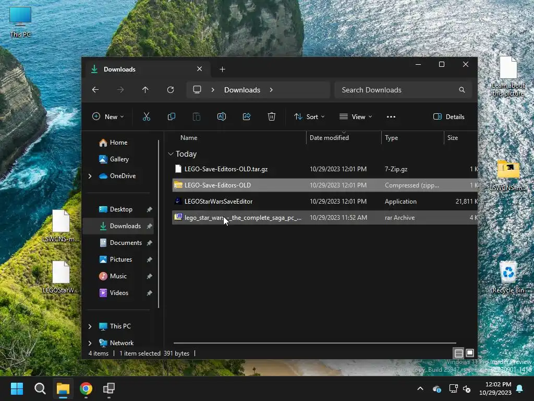
Task: Click the Share icon in toolbar
Action: pyautogui.click(x=247, y=116)
